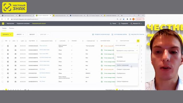Viewport: 183px width, 103px height.
Task: Open kebab menu for Честный выбор row
Action: pos(142,46)
